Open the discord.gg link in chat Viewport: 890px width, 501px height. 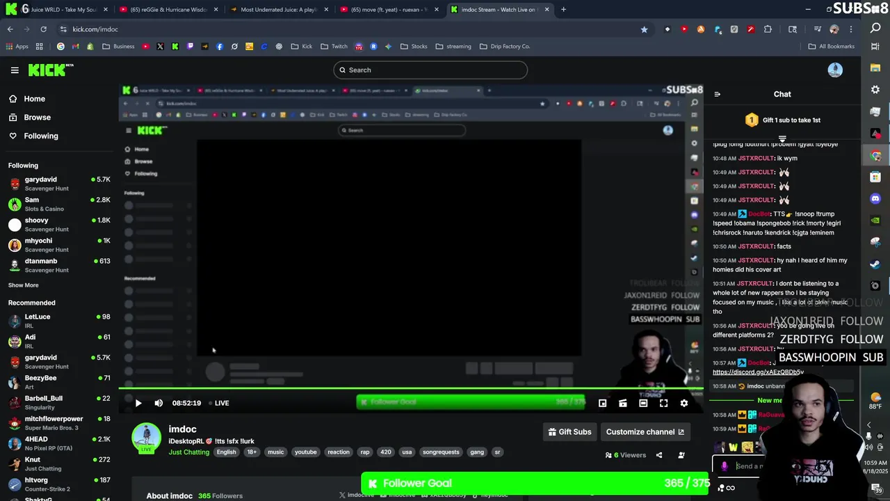[x=758, y=372]
